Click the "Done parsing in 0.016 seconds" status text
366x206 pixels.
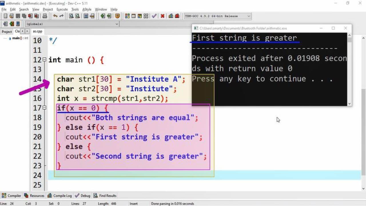click(172, 204)
